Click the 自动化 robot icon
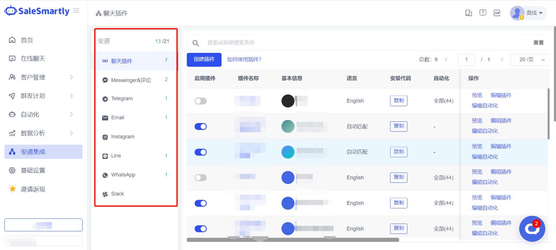Image resolution: width=556 pixels, height=250 pixels. 12,114
